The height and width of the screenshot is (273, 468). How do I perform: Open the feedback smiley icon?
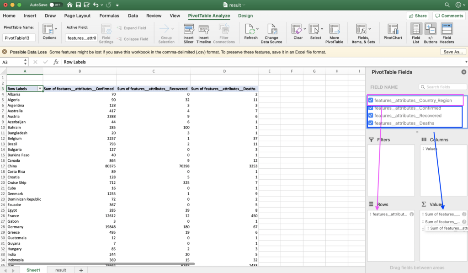pyautogui.click(x=458, y=5)
